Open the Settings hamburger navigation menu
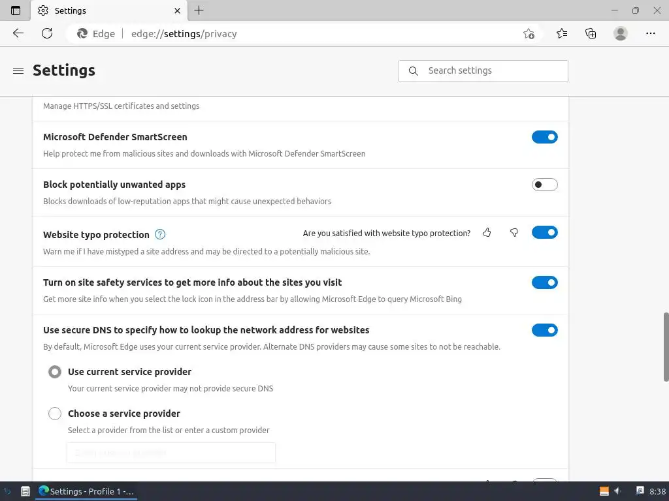The height and width of the screenshot is (501, 669). (x=18, y=70)
